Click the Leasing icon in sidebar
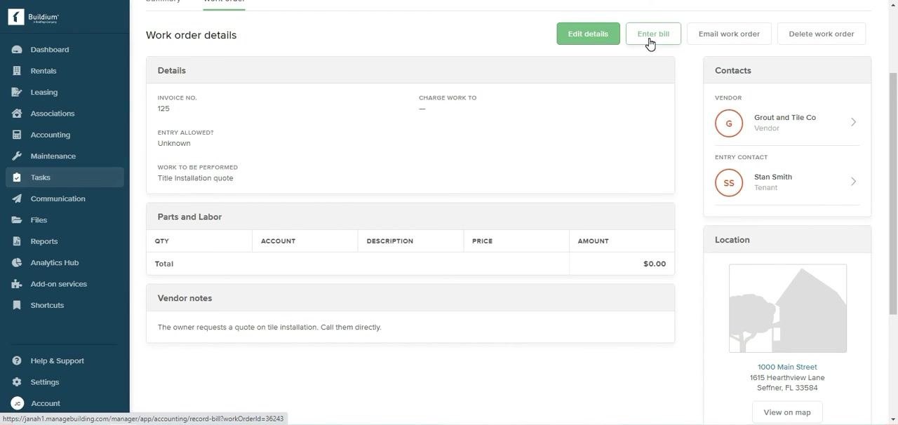898x425 pixels. coord(17,92)
